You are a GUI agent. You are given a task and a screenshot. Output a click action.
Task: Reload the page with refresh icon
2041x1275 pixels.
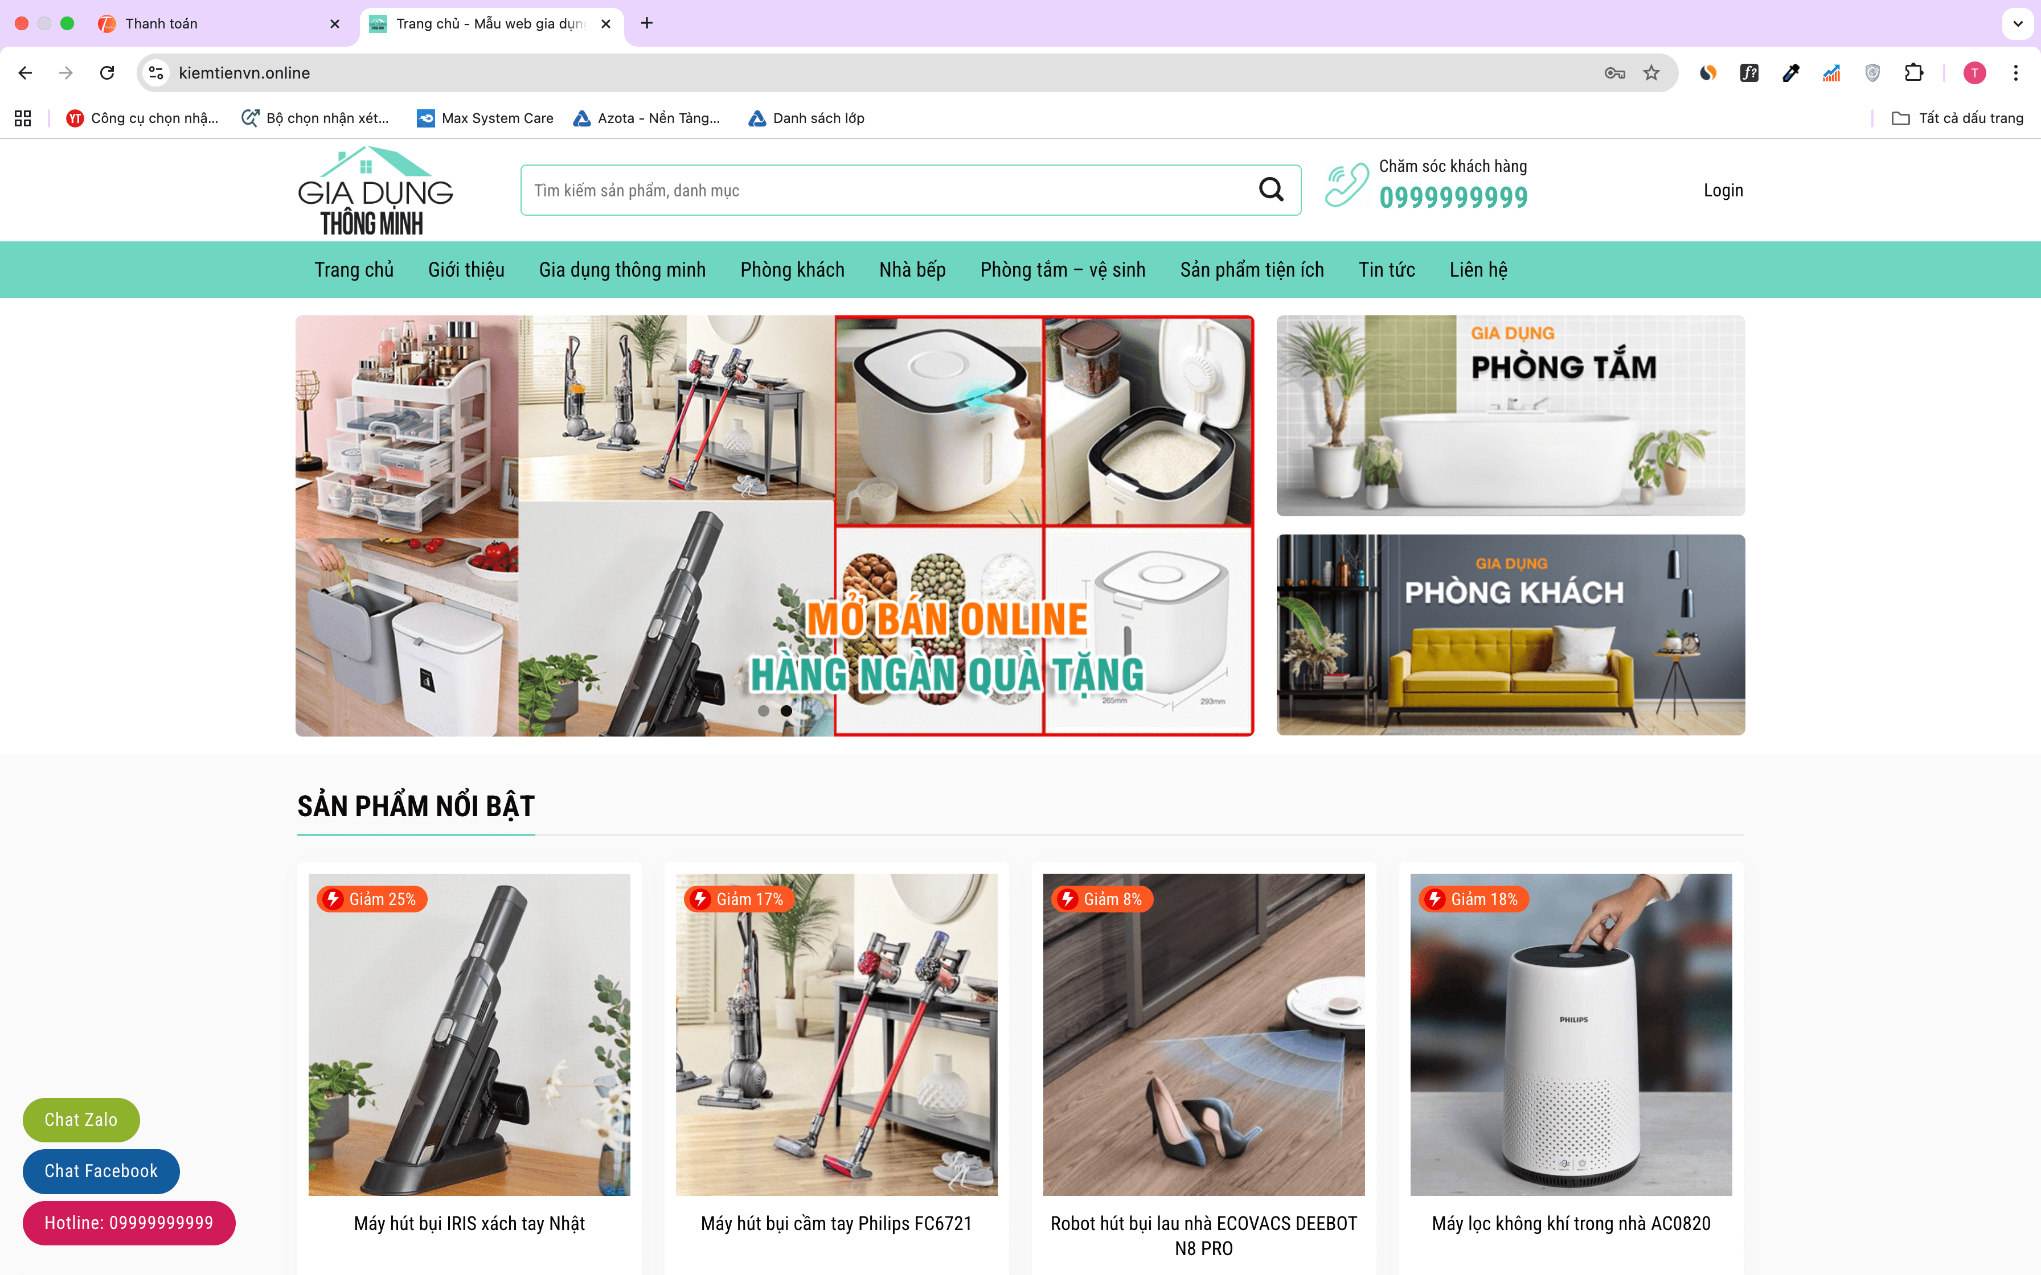click(107, 73)
